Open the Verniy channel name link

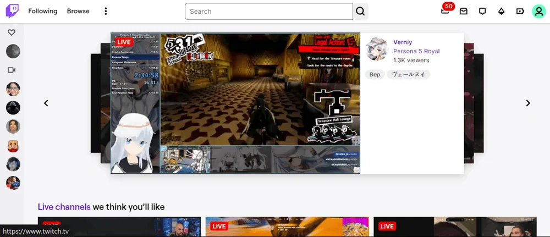click(x=403, y=42)
